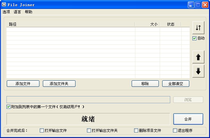Click the 添加文件 button
Screen dimensions: 210x138
tap(23, 83)
